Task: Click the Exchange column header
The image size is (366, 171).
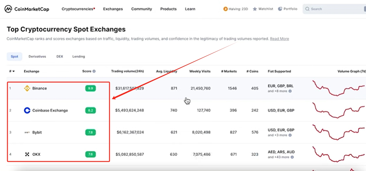Action: point(32,71)
